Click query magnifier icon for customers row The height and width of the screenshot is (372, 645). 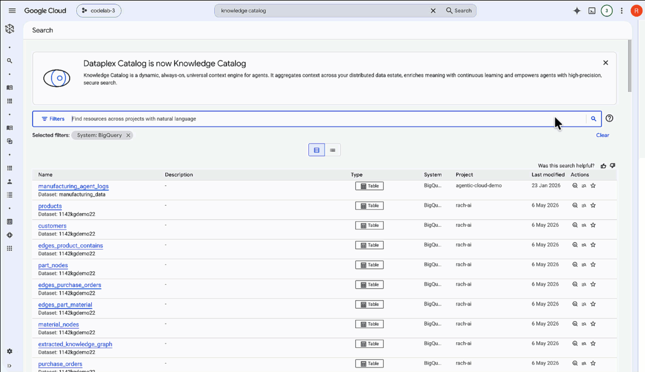(x=575, y=225)
